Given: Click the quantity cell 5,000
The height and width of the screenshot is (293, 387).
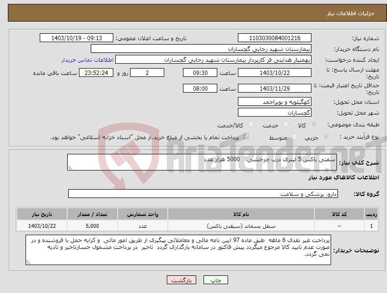Looking at the screenshot, I should (x=92, y=226).
